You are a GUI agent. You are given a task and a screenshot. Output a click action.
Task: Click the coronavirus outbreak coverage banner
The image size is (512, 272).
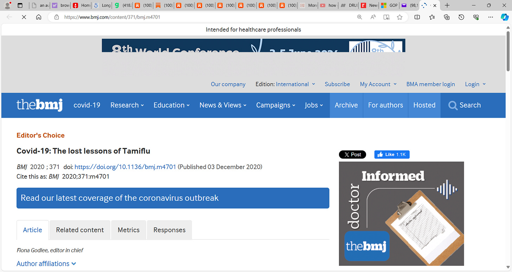point(173,198)
